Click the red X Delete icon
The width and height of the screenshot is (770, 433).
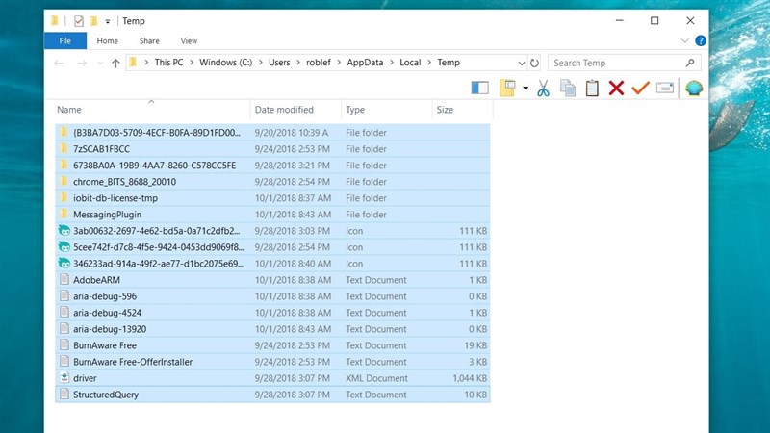(x=616, y=89)
